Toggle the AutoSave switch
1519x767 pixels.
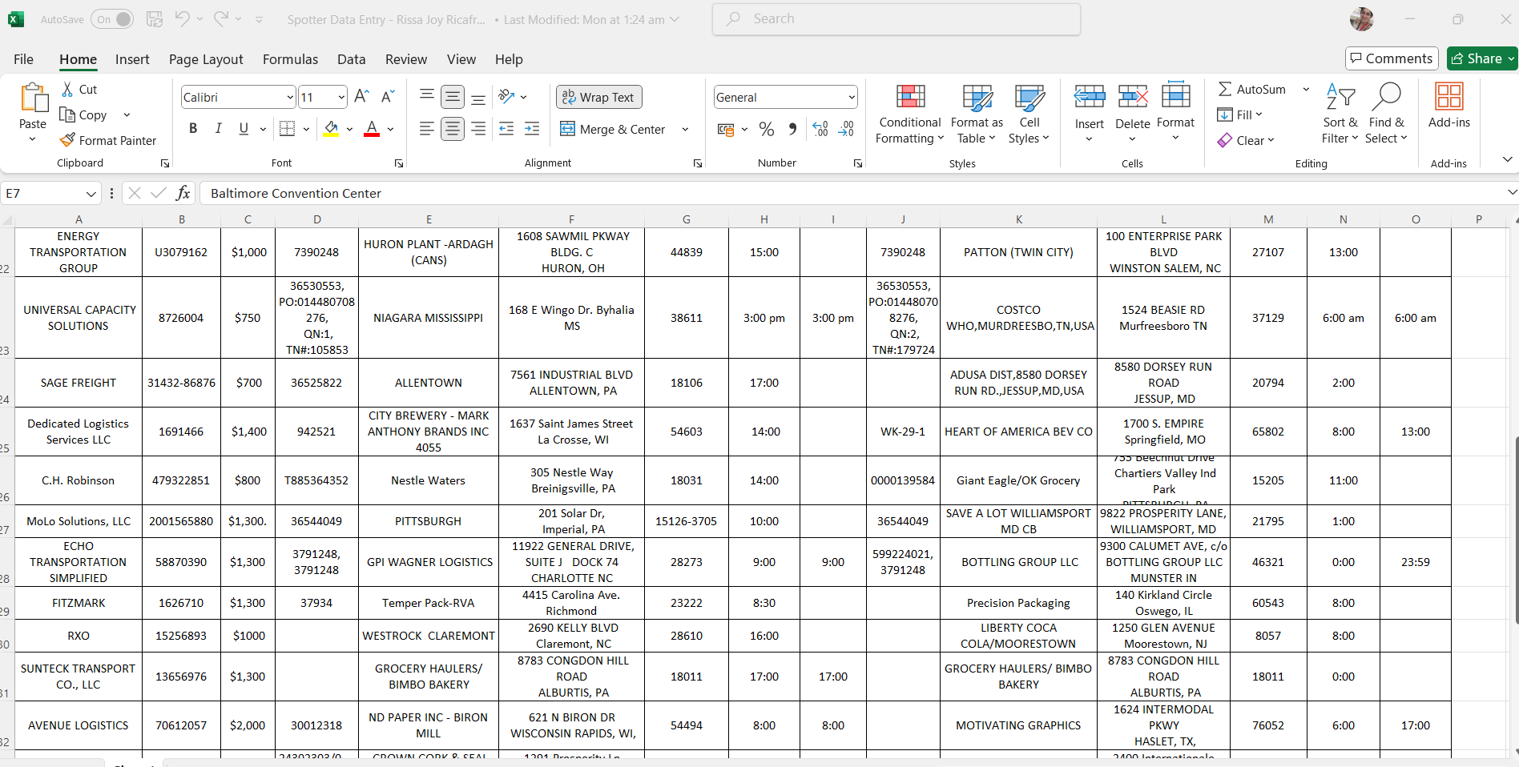point(112,19)
